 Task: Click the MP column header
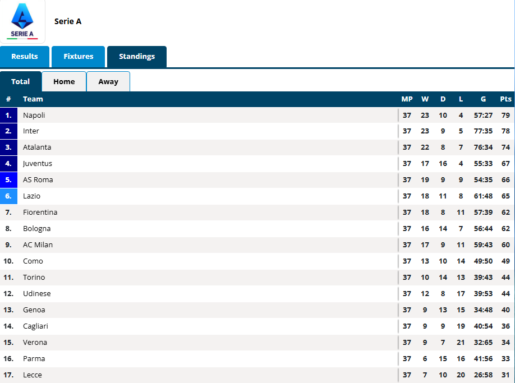(407, 99)
